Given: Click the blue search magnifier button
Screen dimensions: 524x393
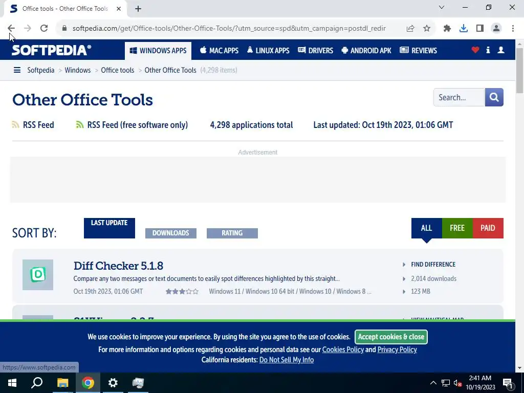Looking at the screenshot, I should [494, 97].
